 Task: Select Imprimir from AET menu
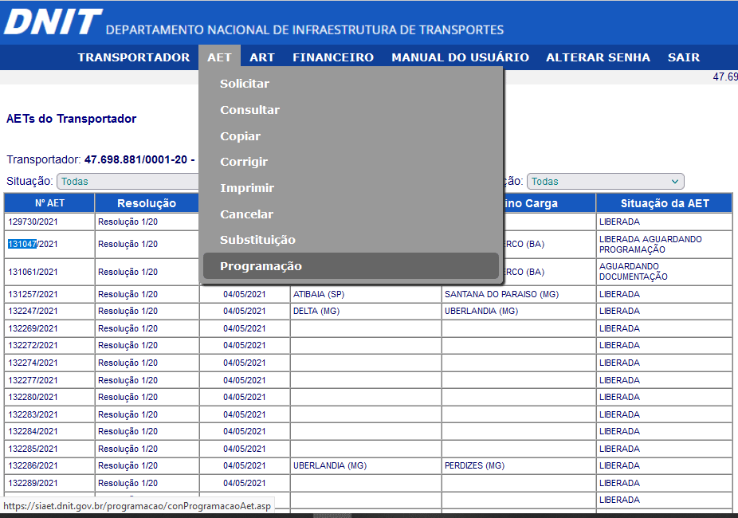247,188
